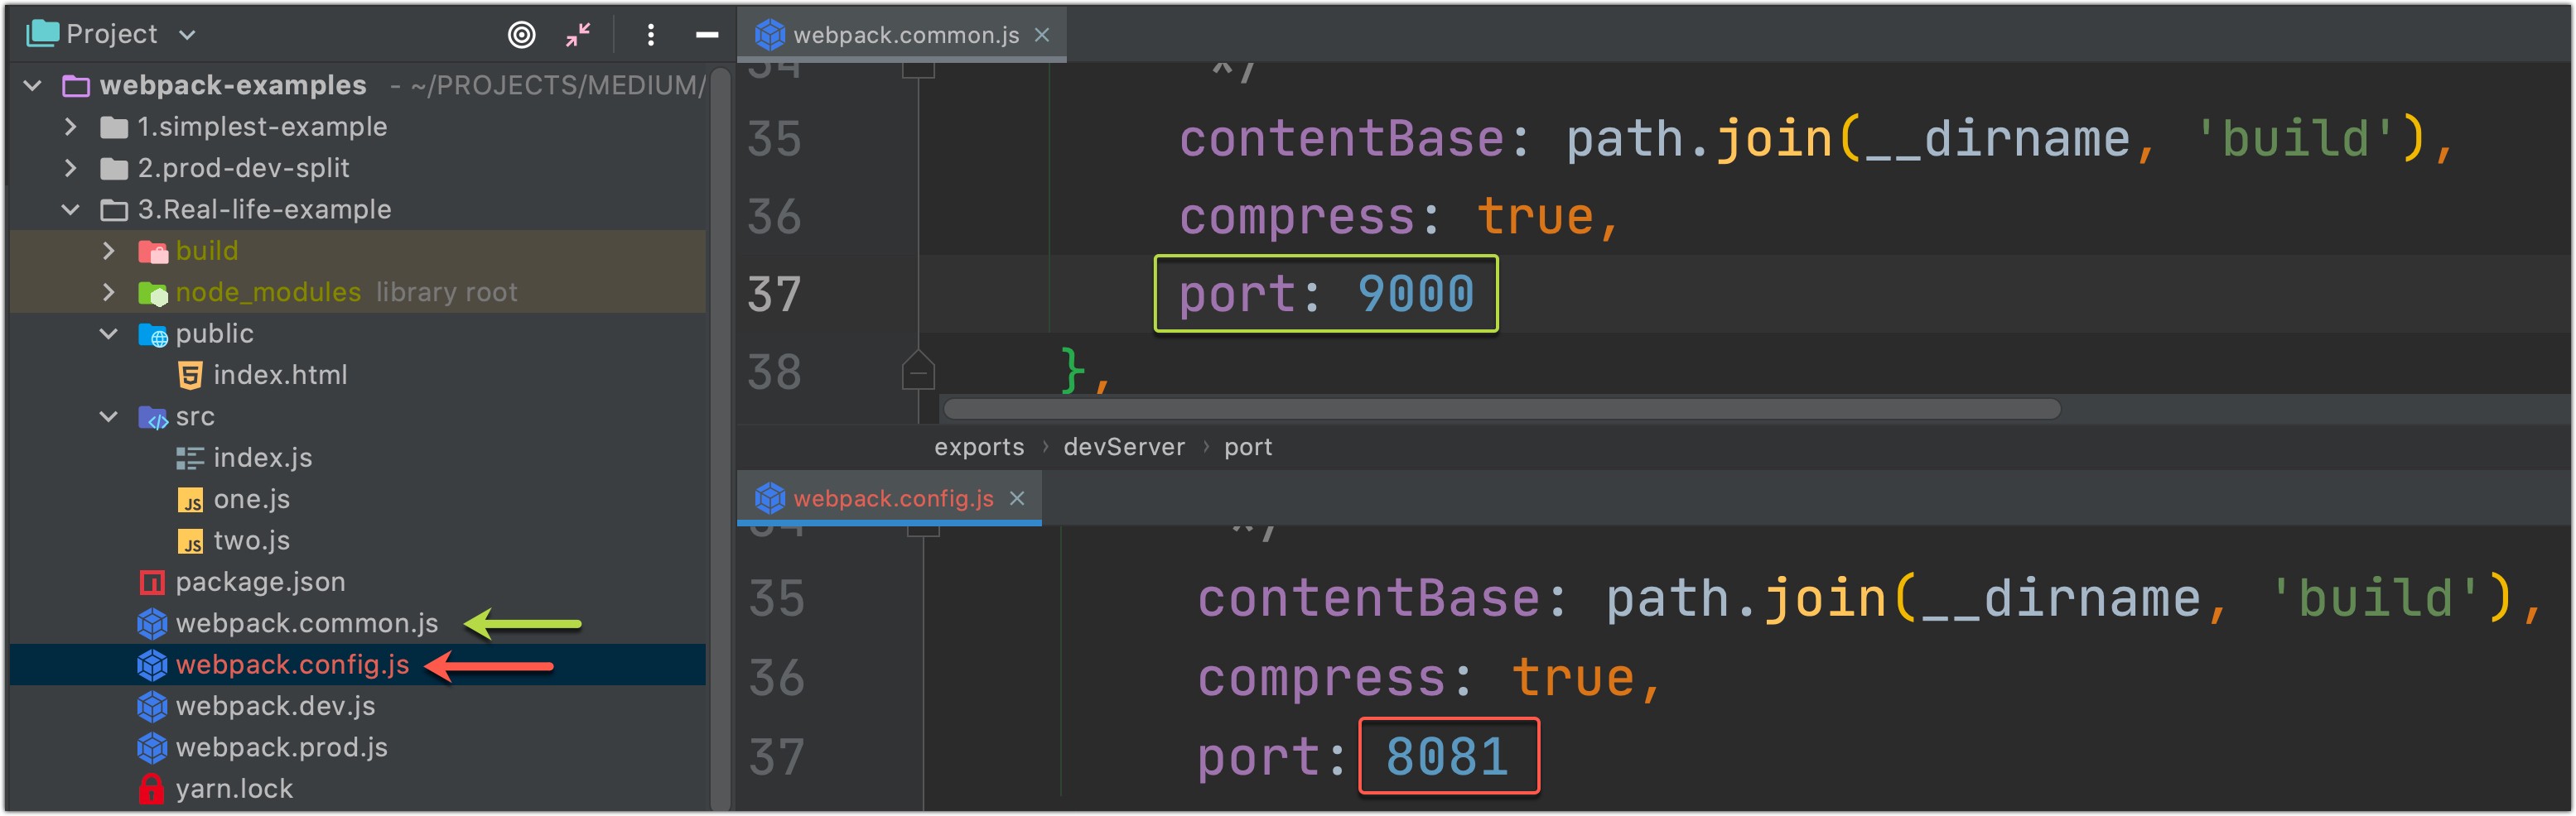
Task: Open package.json from the tree
Action: pyautogui.click(x=260, y=583)
